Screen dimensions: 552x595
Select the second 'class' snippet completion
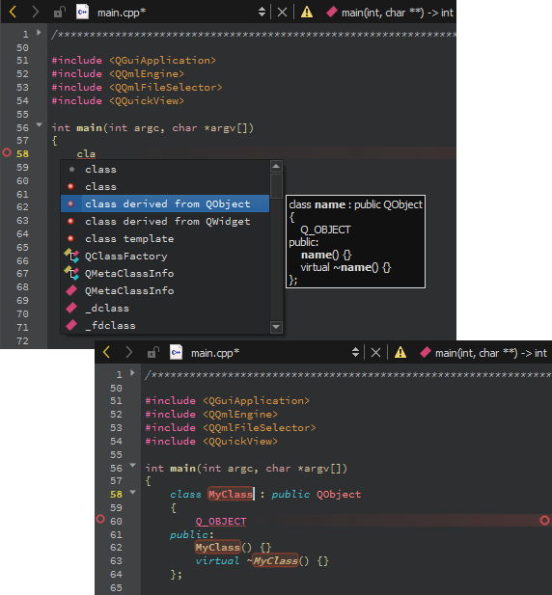tap(165, 186)
